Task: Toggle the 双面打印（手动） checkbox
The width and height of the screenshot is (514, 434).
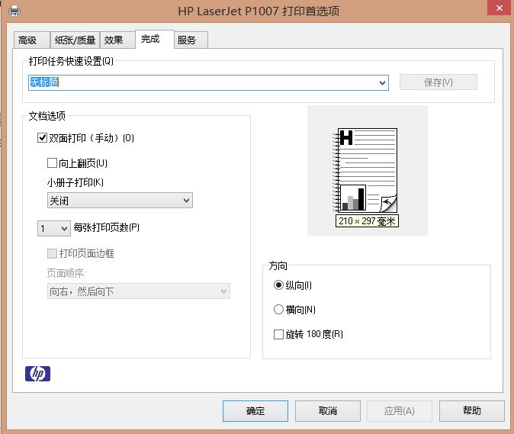Action: click(x=43, y=138)
